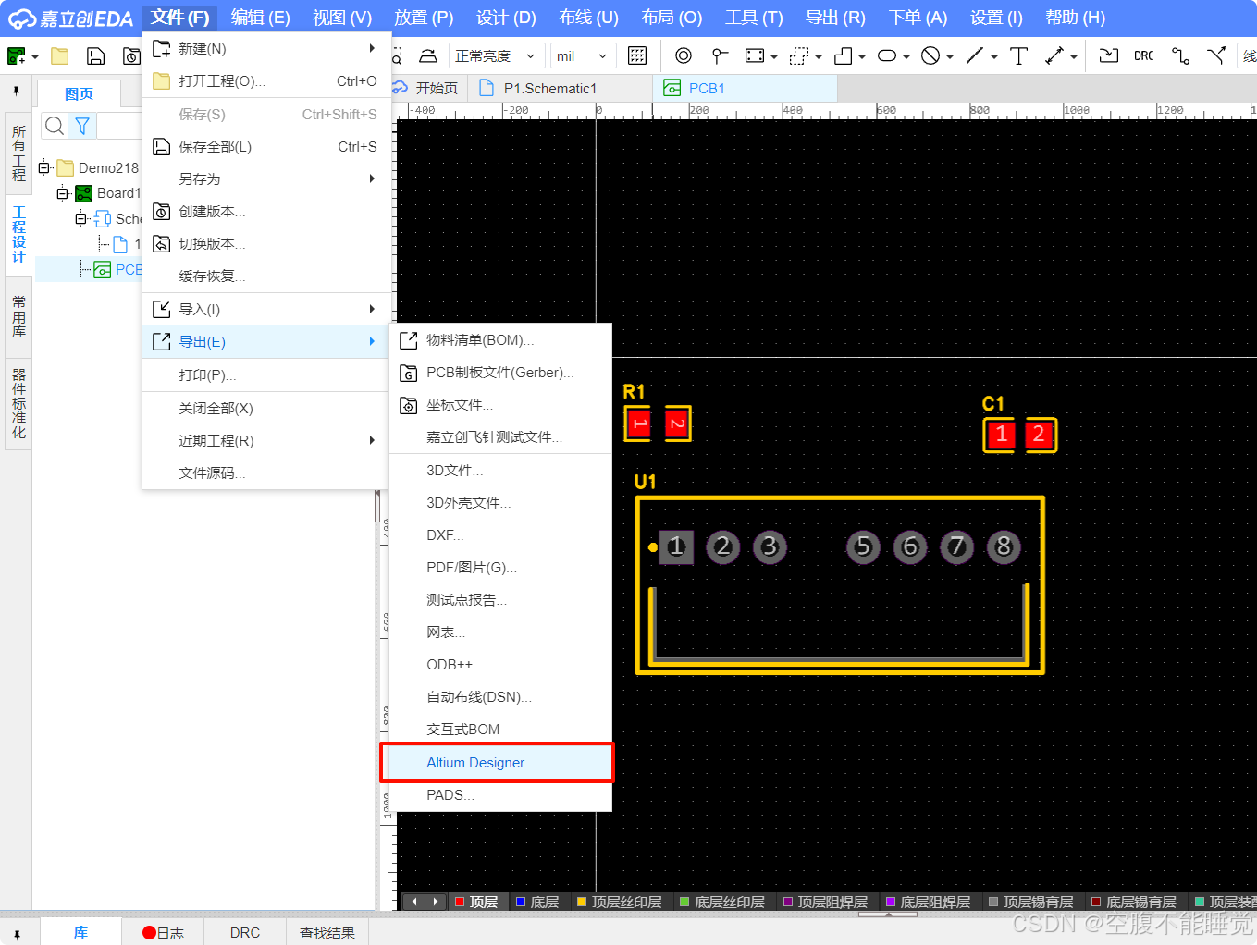Image resolution: width=1257 pixels, height=945 pixels.
Task: Select 物料清单(BOM) export option
Action: [x=500, y=340]
